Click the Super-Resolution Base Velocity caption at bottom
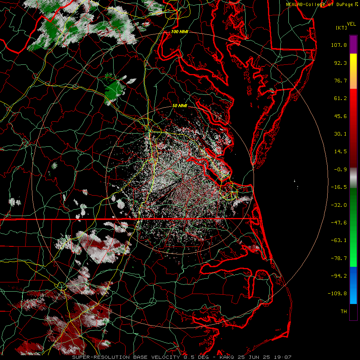This screenshot has width=360, height=360. tap(182, 357)
